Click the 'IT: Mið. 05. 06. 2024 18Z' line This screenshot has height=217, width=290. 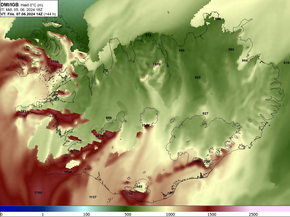click(x=21, y=10)
